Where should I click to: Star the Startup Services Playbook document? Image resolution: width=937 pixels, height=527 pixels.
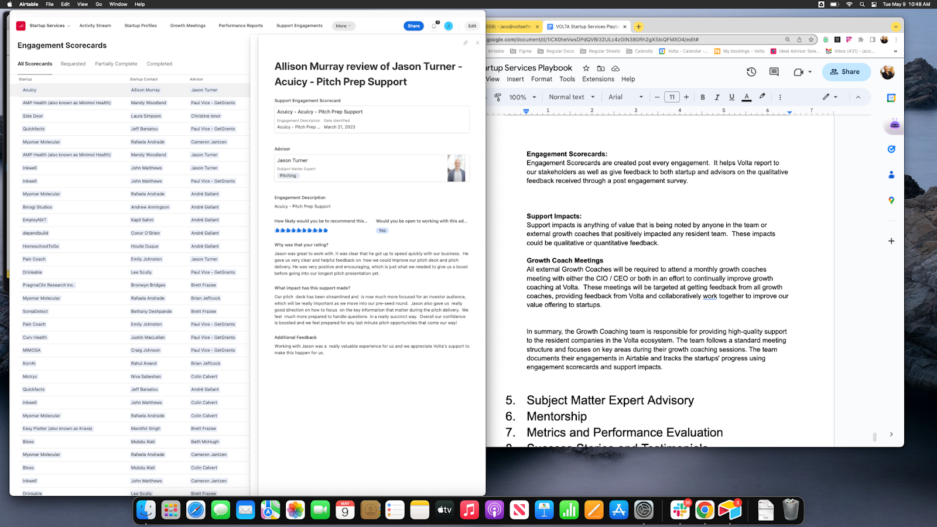coord(586,69)
